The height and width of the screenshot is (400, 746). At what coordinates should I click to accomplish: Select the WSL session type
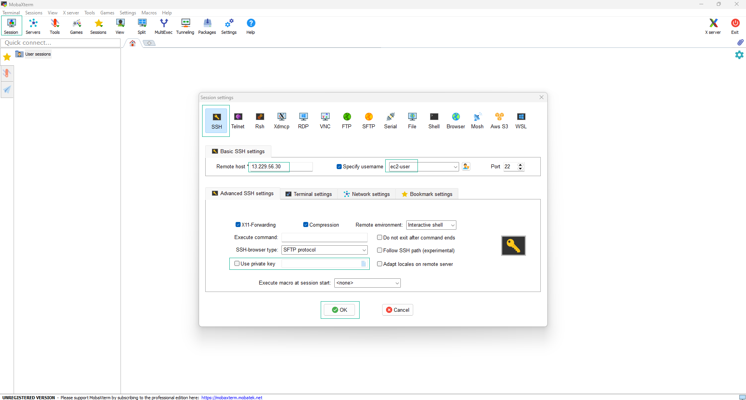click(521, 121)
